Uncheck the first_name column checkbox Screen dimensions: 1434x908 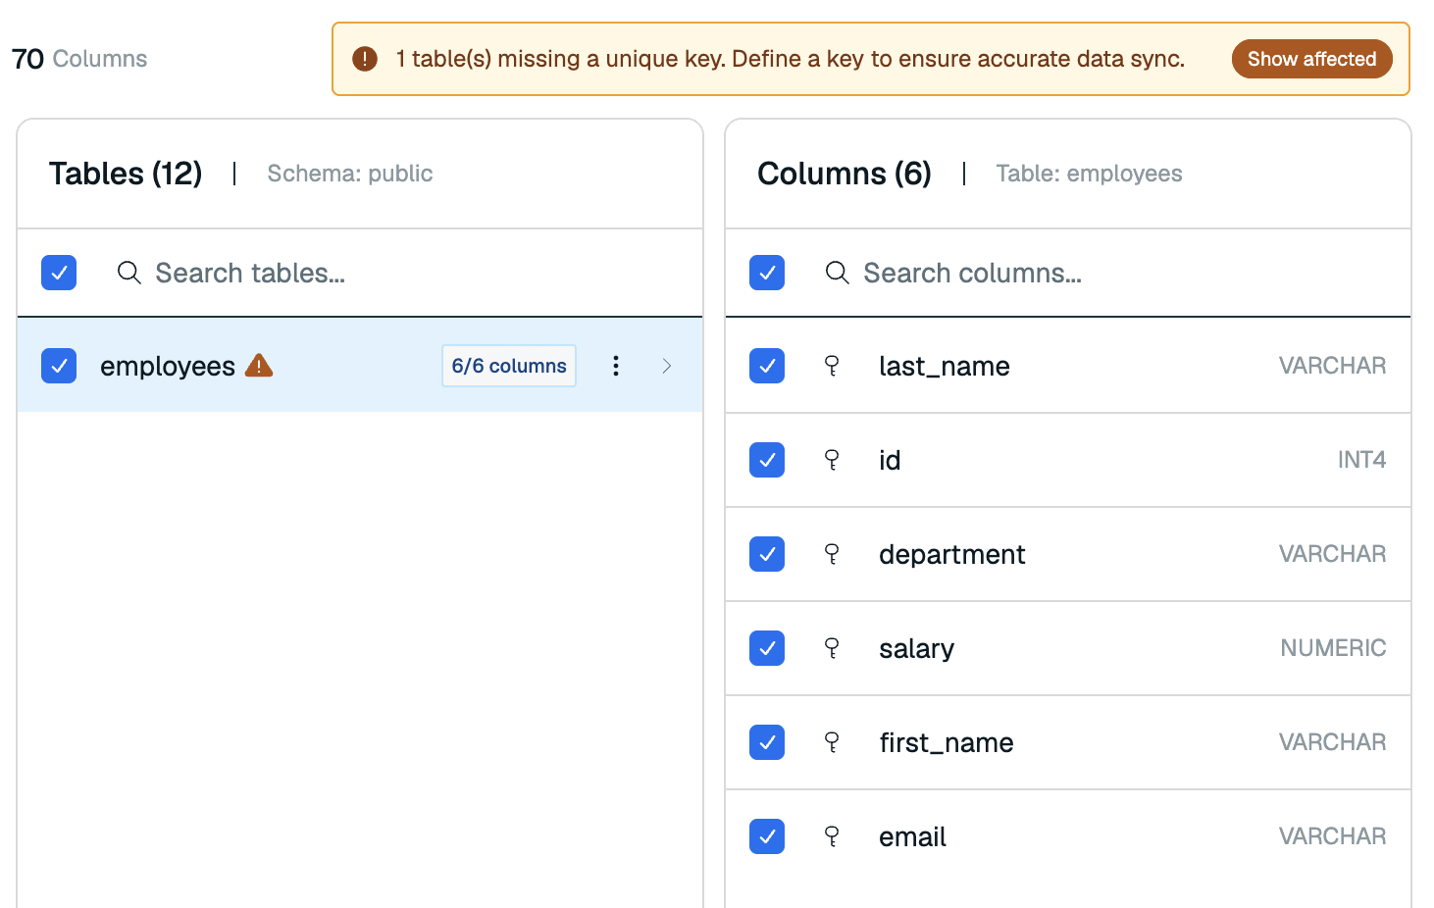click(x=767, y=742)
